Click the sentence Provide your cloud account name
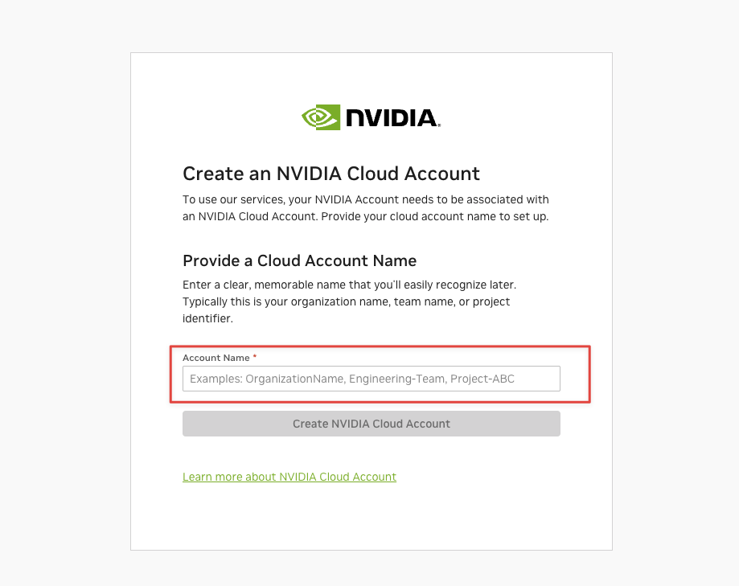739x586 pixels. pyautogui.click(x=435, y=217)
